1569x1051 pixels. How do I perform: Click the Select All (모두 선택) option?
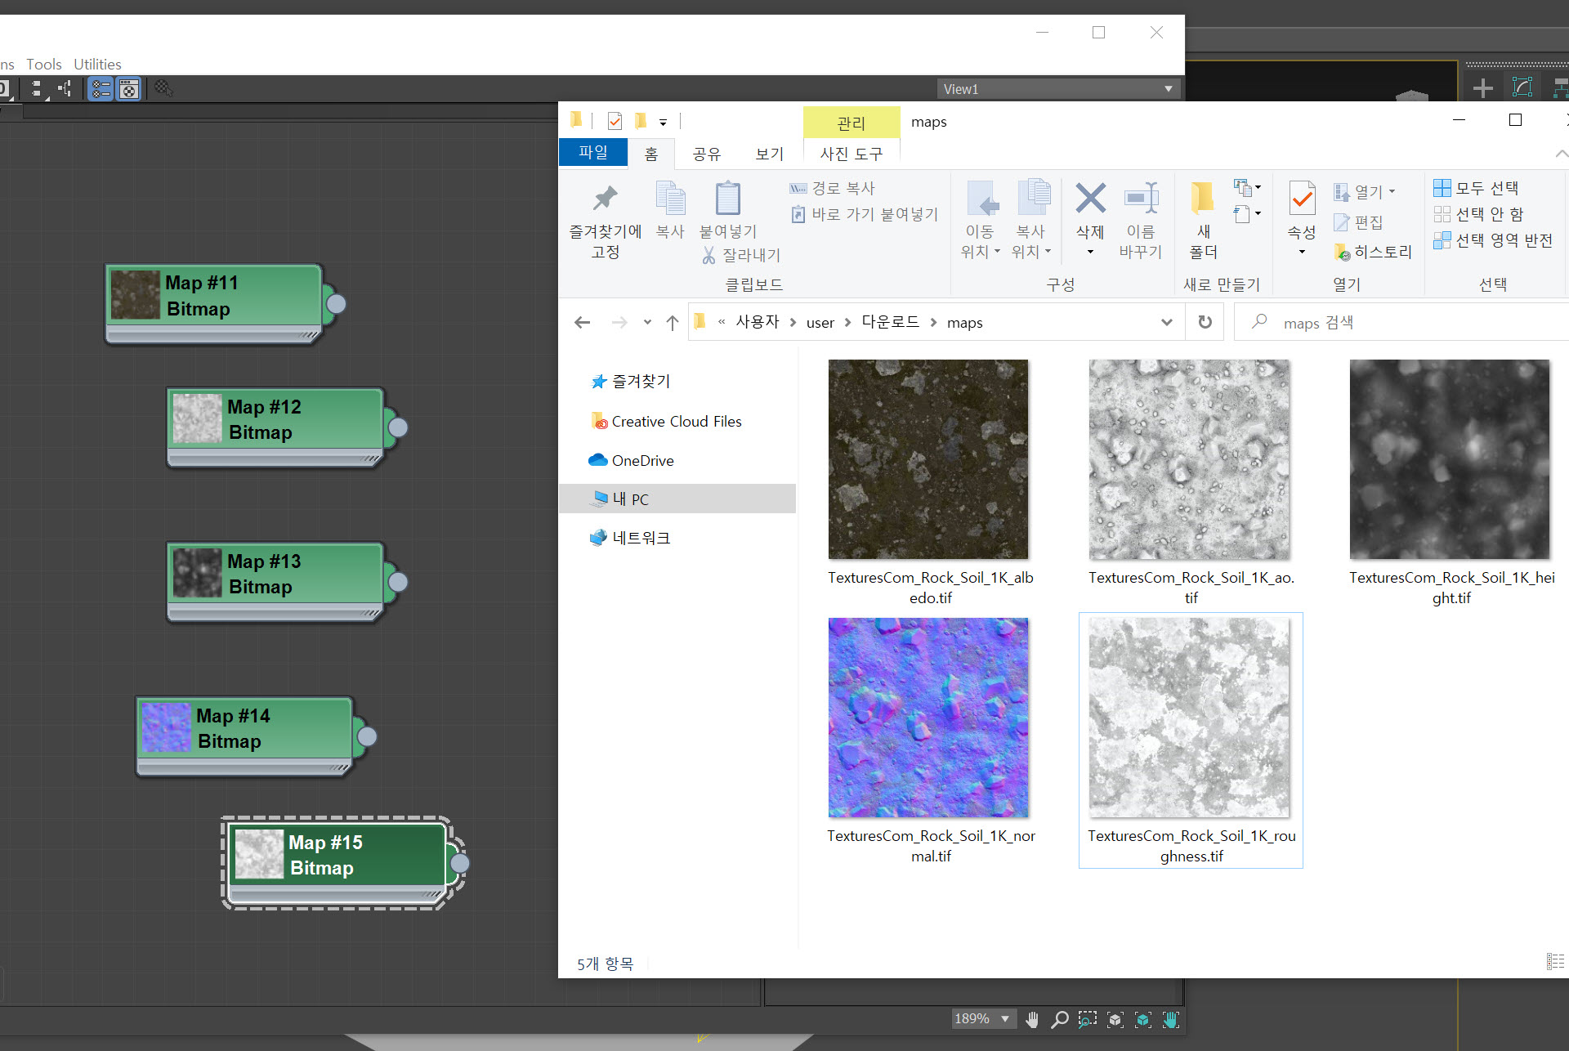coord(1477,188)
